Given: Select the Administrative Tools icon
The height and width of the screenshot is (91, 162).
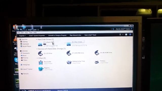Looking at the screenshot, I should [69, 62].
